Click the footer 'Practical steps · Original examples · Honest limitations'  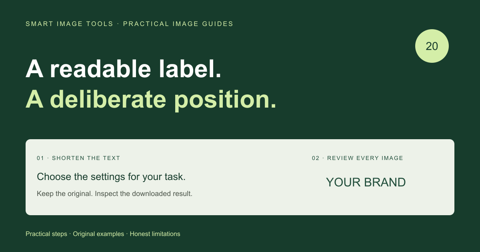[103, 234]
